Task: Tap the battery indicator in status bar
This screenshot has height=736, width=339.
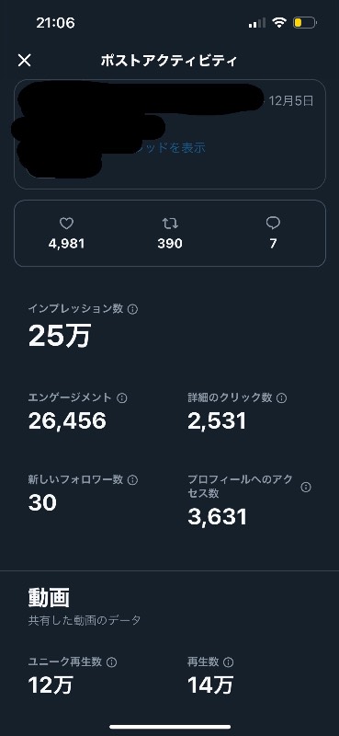Action: (305, 22)
